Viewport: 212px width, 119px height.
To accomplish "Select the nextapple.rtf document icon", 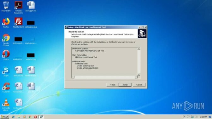I will pyautogui.click(x=31, y=7).
